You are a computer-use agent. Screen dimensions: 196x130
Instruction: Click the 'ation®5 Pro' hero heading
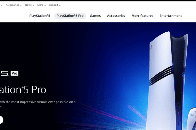click(23, 90)
